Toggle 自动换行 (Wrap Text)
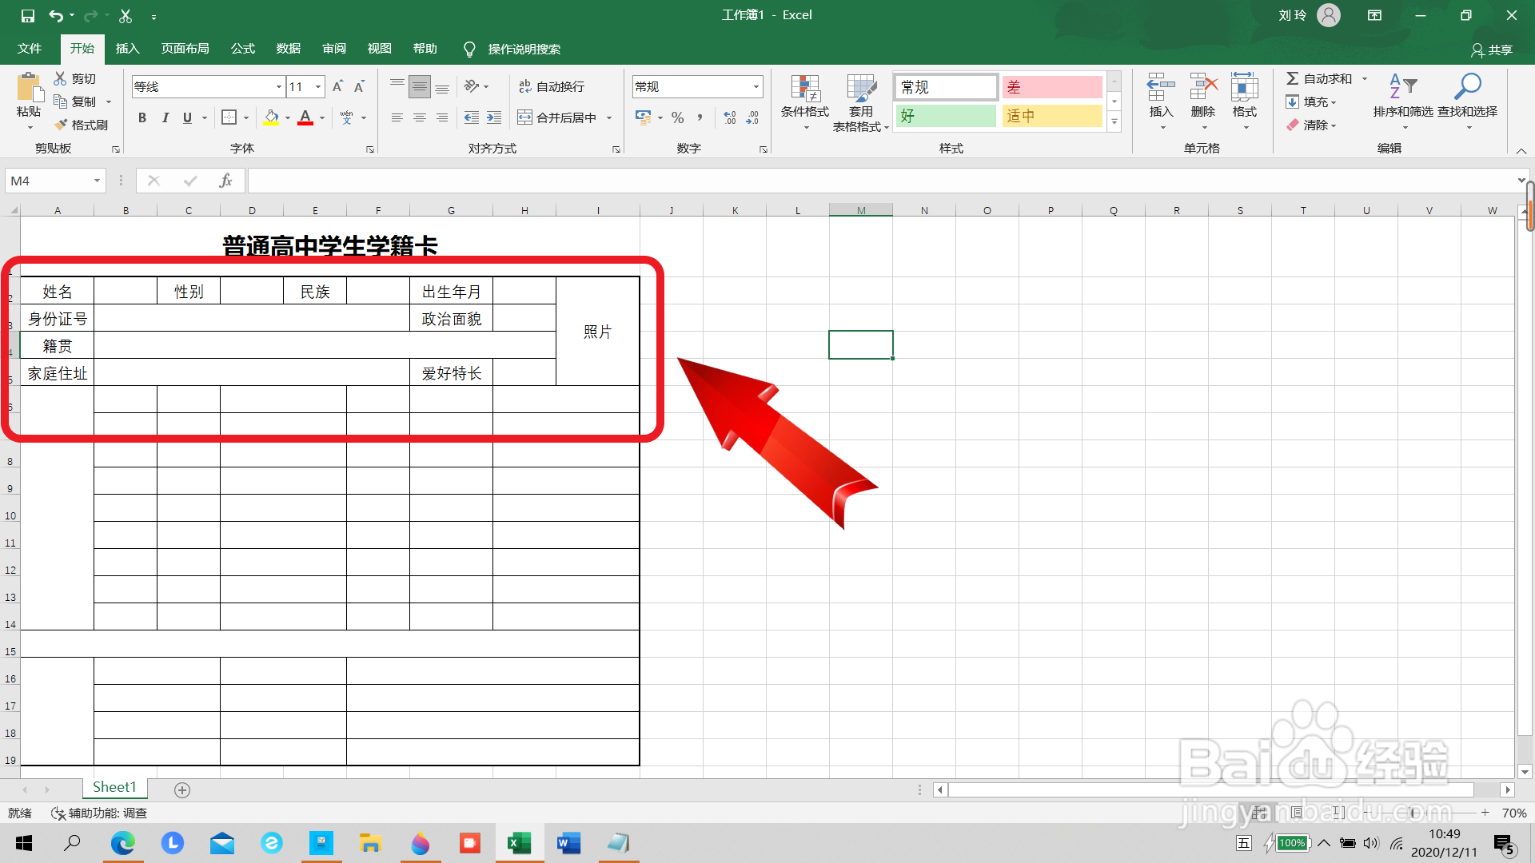 coord(552,86)
